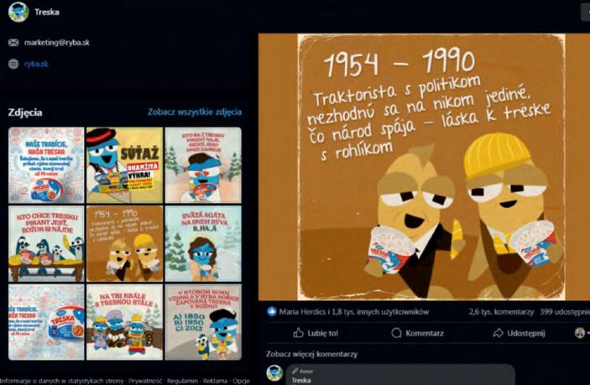Open the Na tri krále s treskou stále thumbnail
Image resolution: width=590 pixels, height=385 pixels.
(124, 322)
